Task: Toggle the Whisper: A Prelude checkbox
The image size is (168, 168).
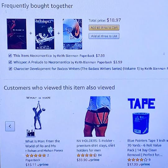Action: click(10, 62)
